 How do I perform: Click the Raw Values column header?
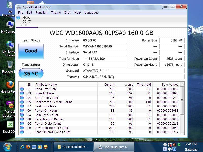coord(166,84)
